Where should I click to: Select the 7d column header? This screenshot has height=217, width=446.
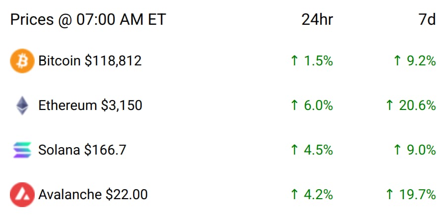pyautogui.click(x=427, y=20)
